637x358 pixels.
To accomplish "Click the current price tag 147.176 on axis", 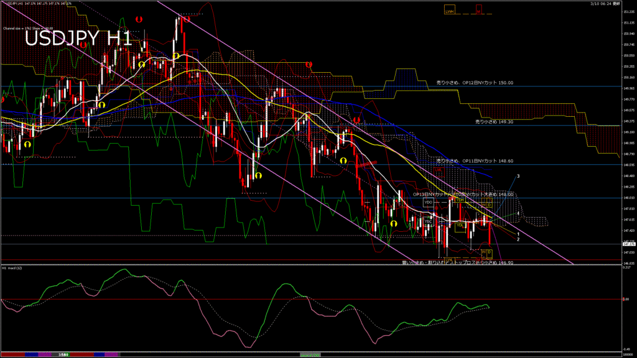I will pyautogui.click(x=628, y=244).
